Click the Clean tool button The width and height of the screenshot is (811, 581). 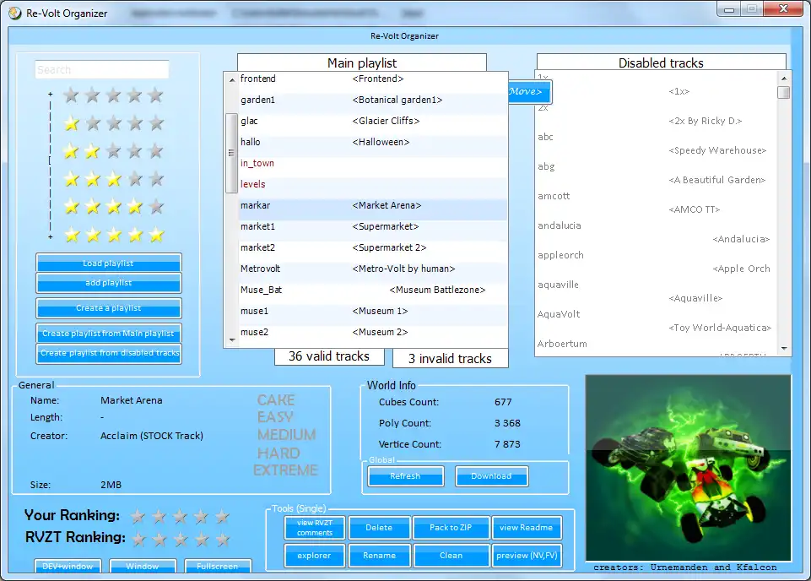click(451, 556)
